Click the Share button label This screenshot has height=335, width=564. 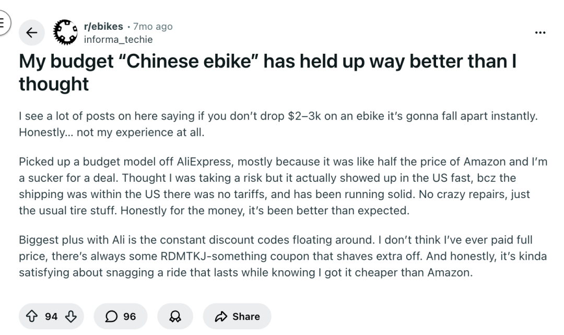[x=245, y=316]
